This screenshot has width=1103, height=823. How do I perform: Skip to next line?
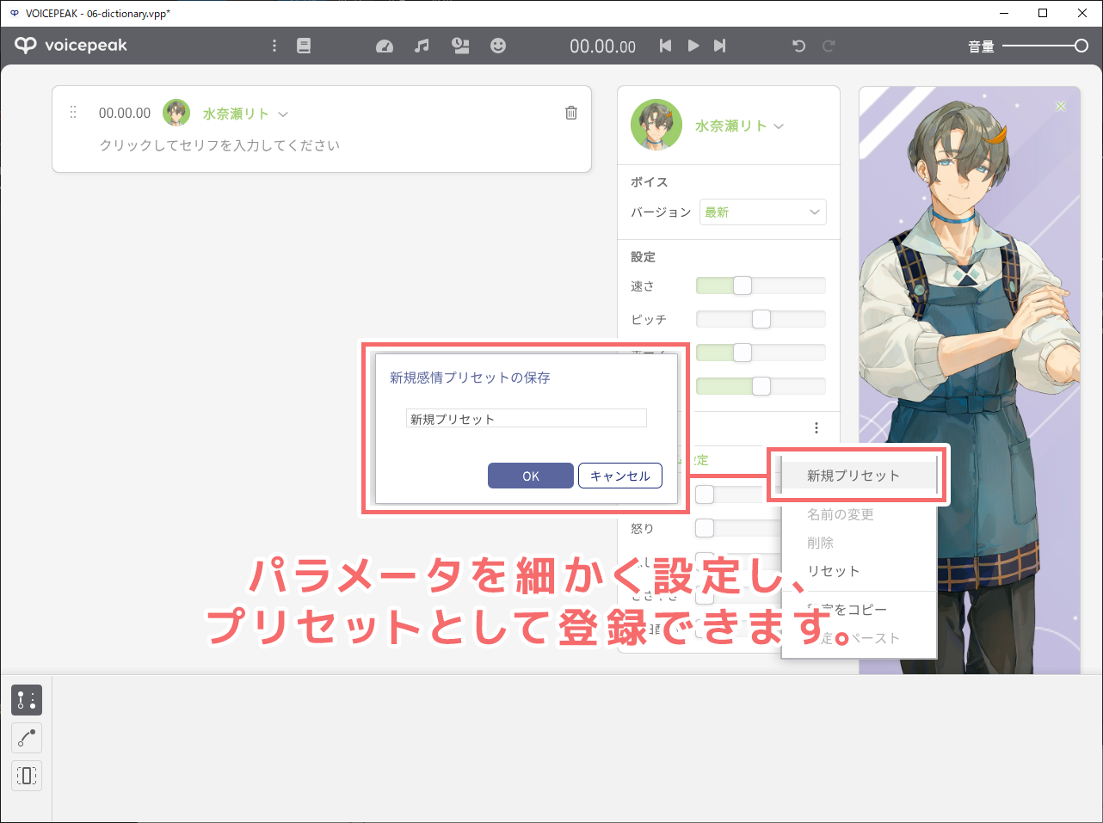720,46
